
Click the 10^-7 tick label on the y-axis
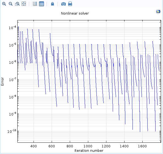12,80
